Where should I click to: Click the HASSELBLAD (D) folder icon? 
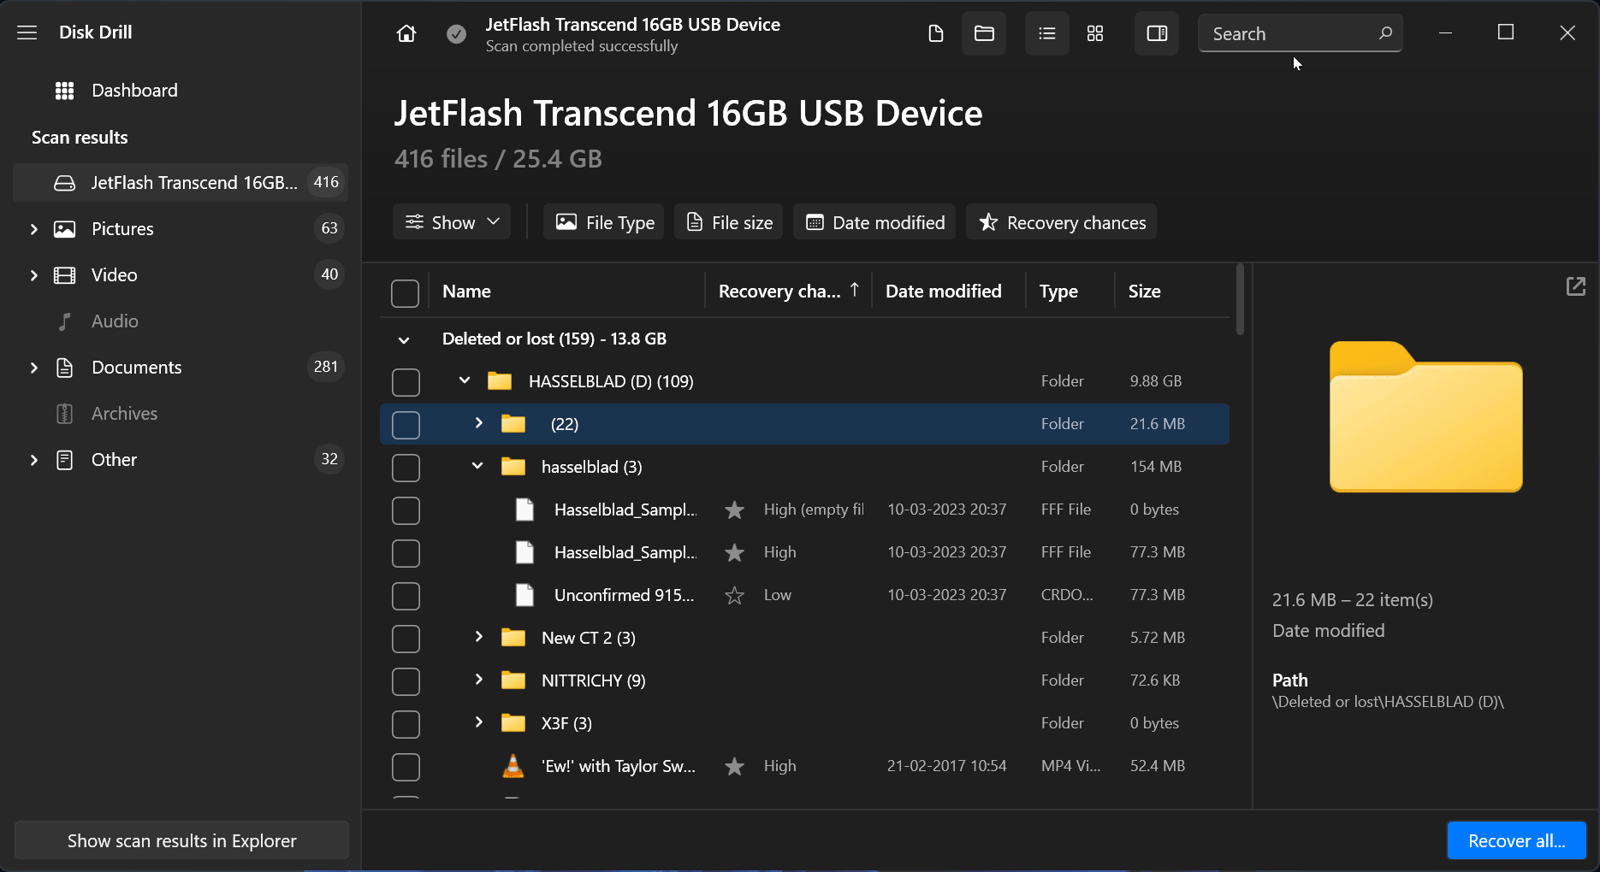500,381
